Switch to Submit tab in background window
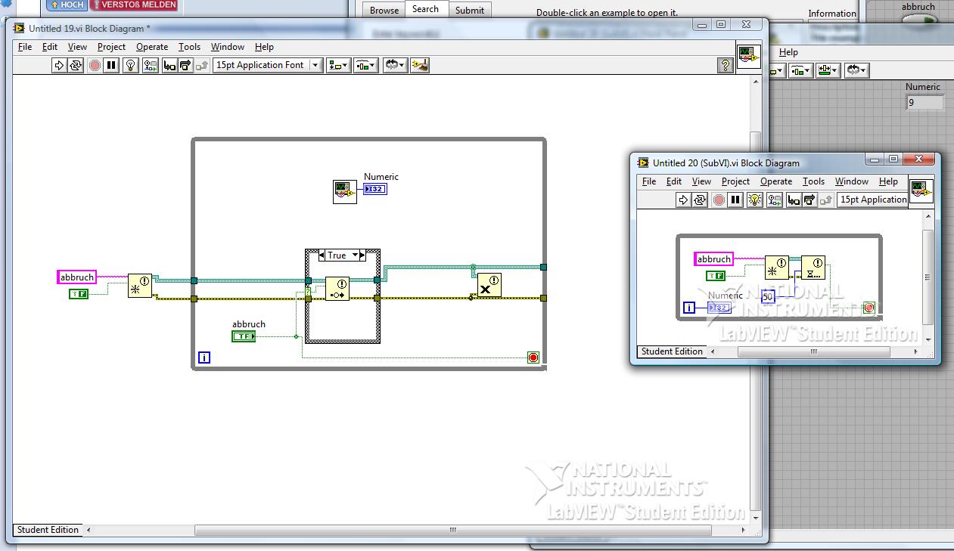 (470, 10)
